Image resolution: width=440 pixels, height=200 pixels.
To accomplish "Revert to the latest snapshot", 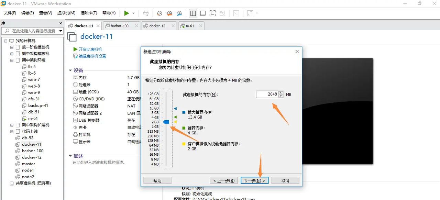I will (169, 13).
